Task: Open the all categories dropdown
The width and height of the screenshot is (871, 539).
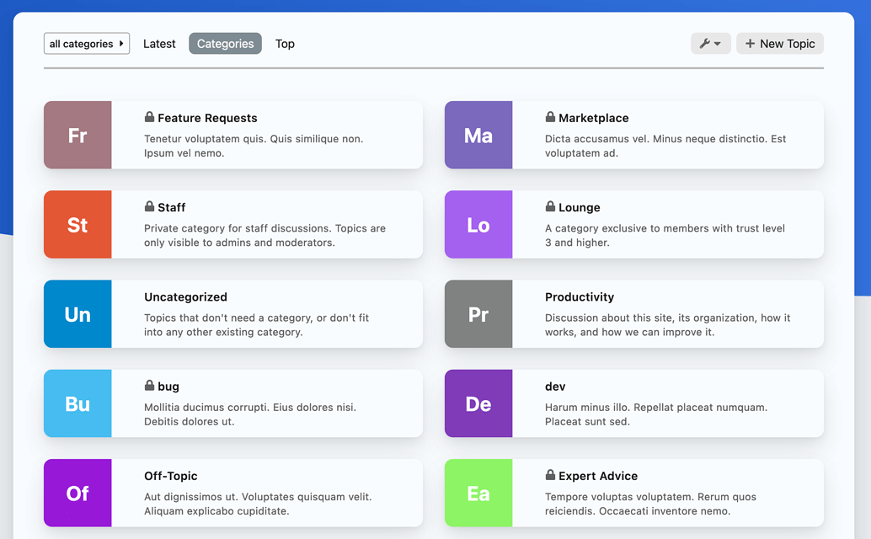Action: pyautogui.click(x=87, y=44)
